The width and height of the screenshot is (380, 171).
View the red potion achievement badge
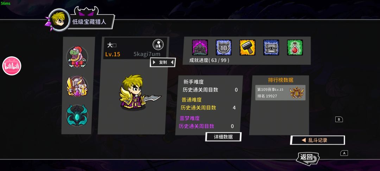(x=295, y=47)
